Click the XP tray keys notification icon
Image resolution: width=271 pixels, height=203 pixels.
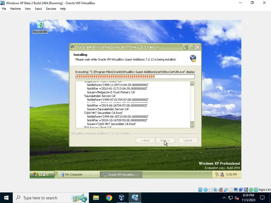pos(217,174)
